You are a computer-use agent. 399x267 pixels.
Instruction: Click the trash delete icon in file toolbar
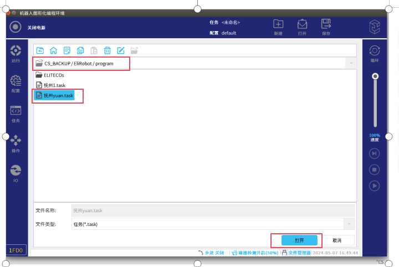108,50
